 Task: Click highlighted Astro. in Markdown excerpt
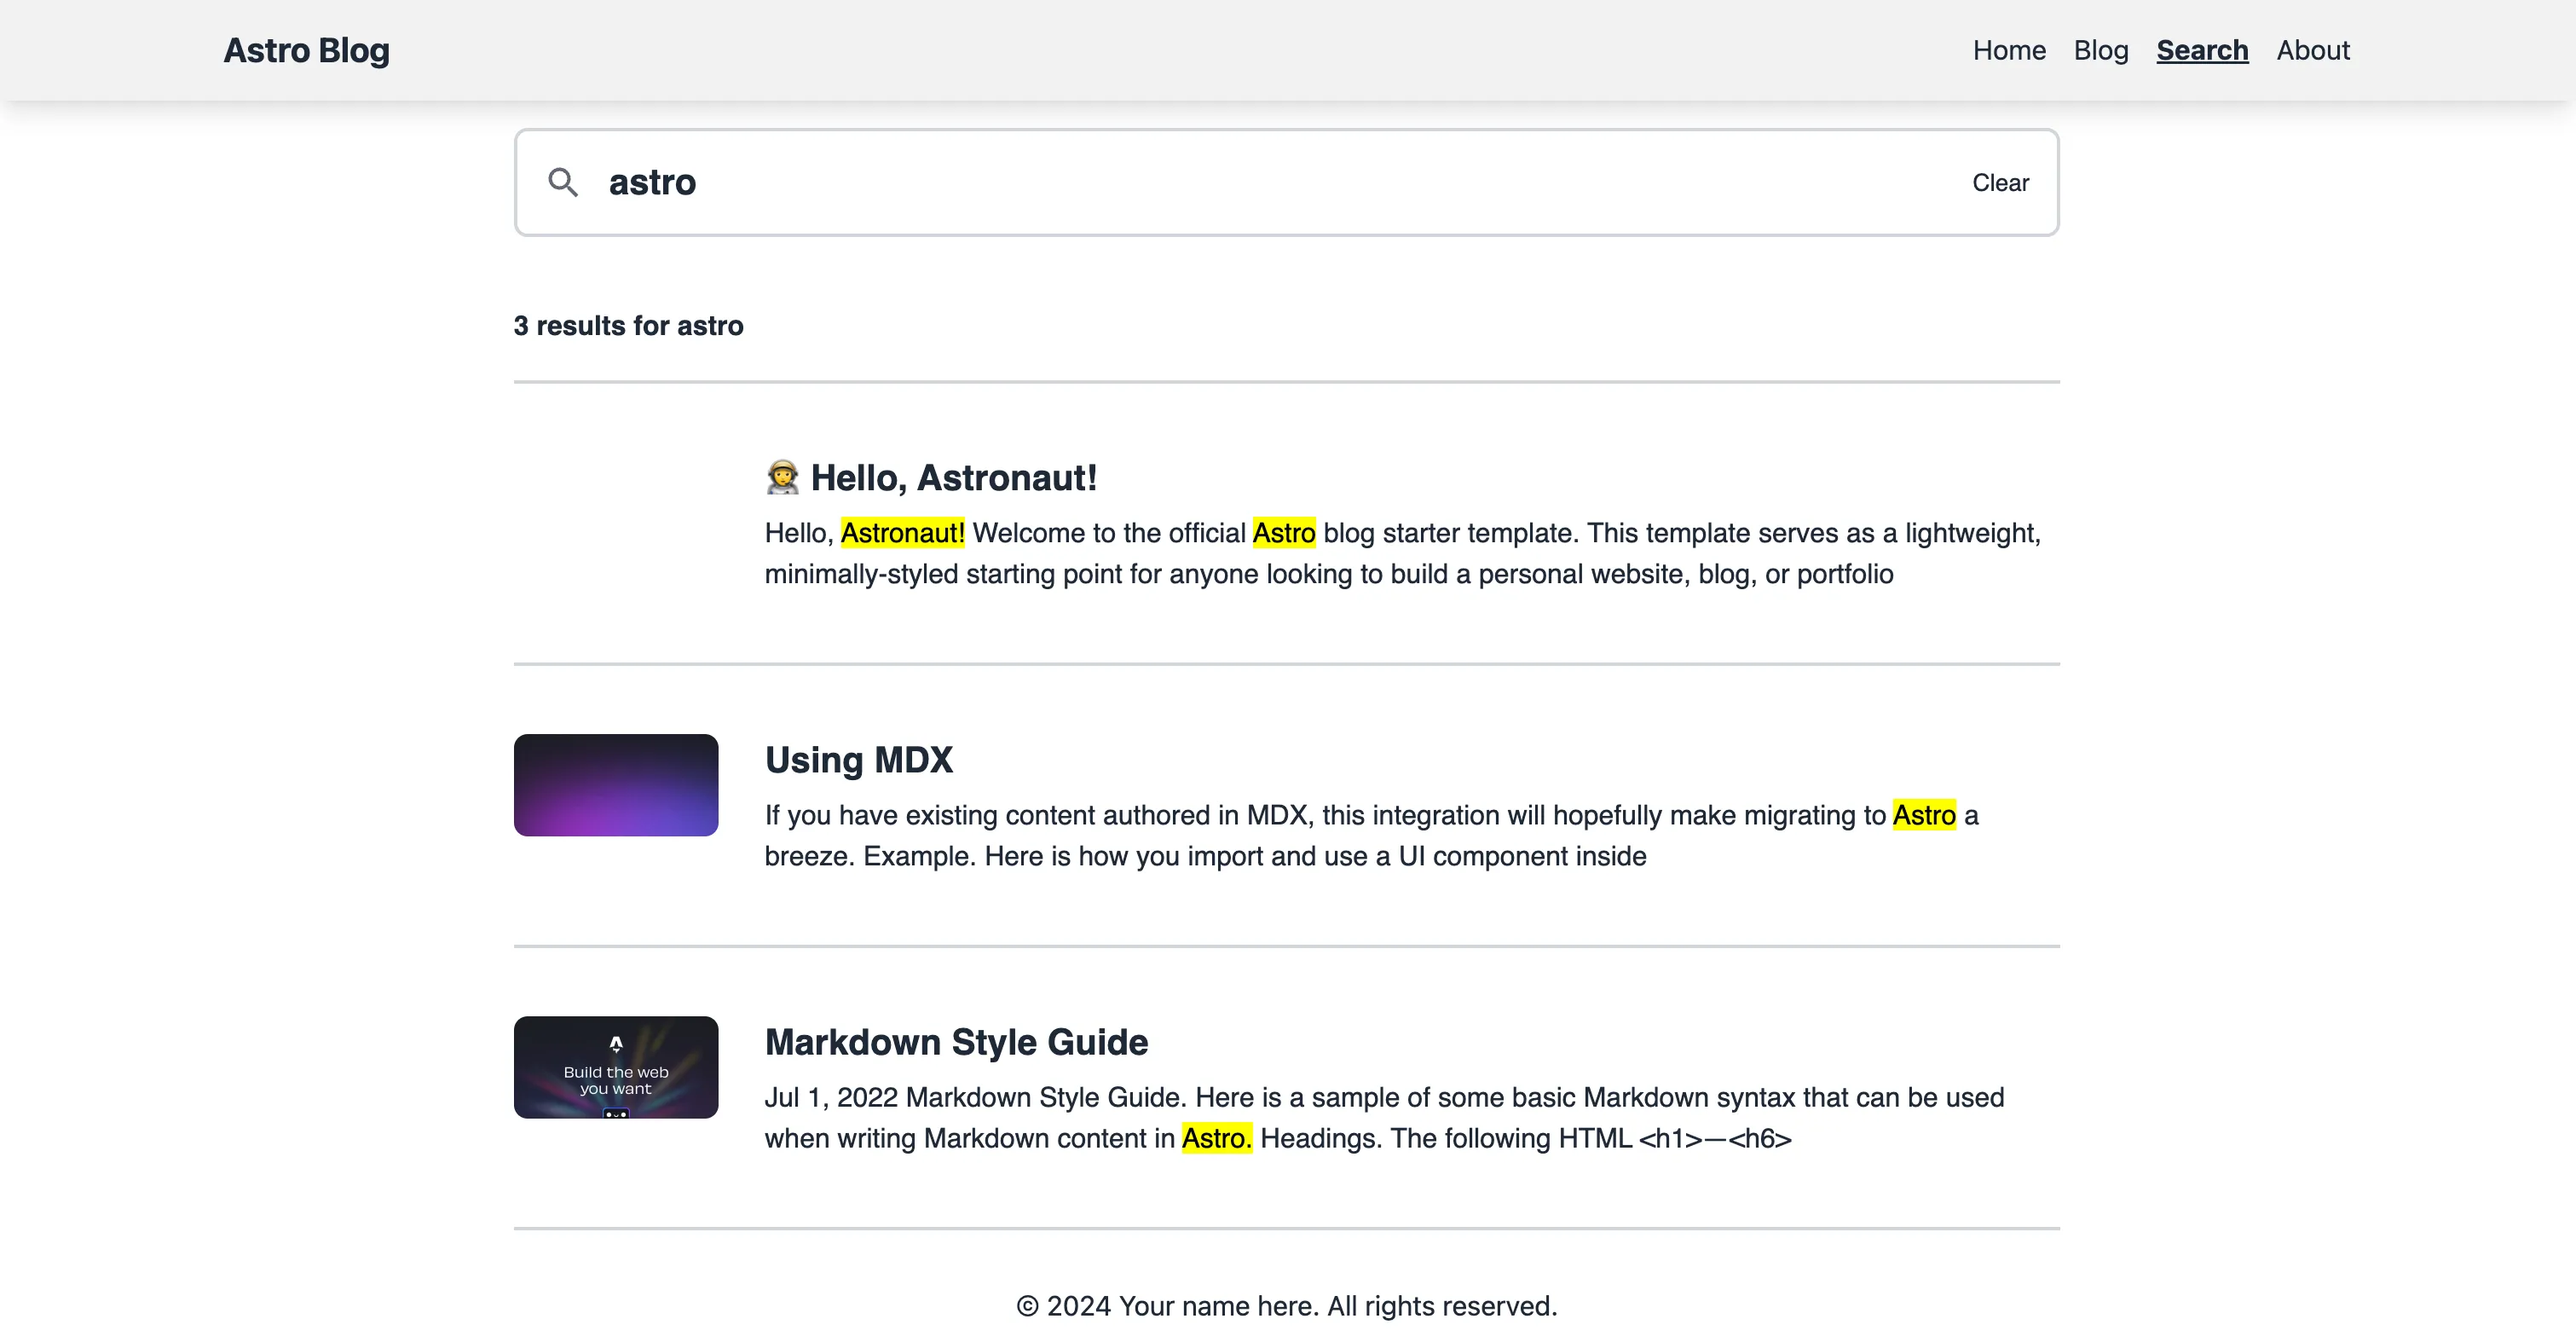[x=1216, y=1138]
